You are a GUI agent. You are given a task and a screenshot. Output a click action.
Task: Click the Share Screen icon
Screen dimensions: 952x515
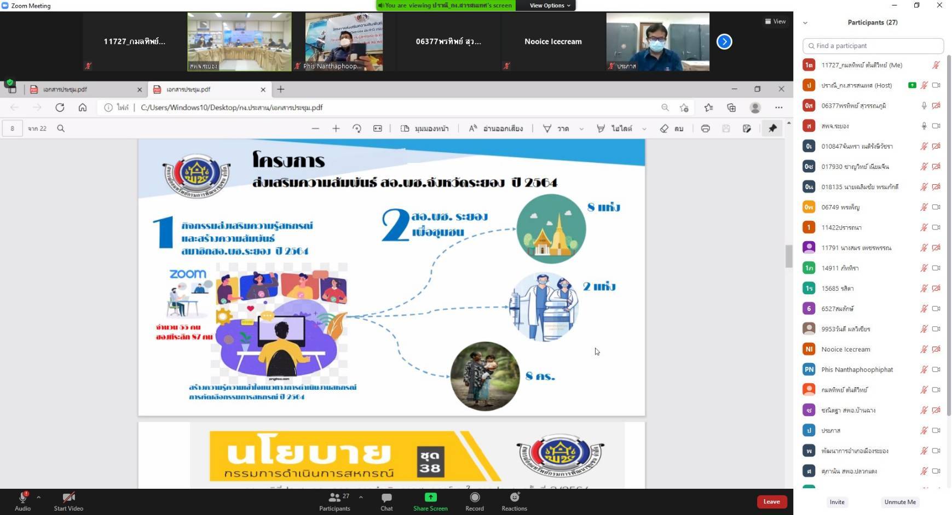coord(430,498)
